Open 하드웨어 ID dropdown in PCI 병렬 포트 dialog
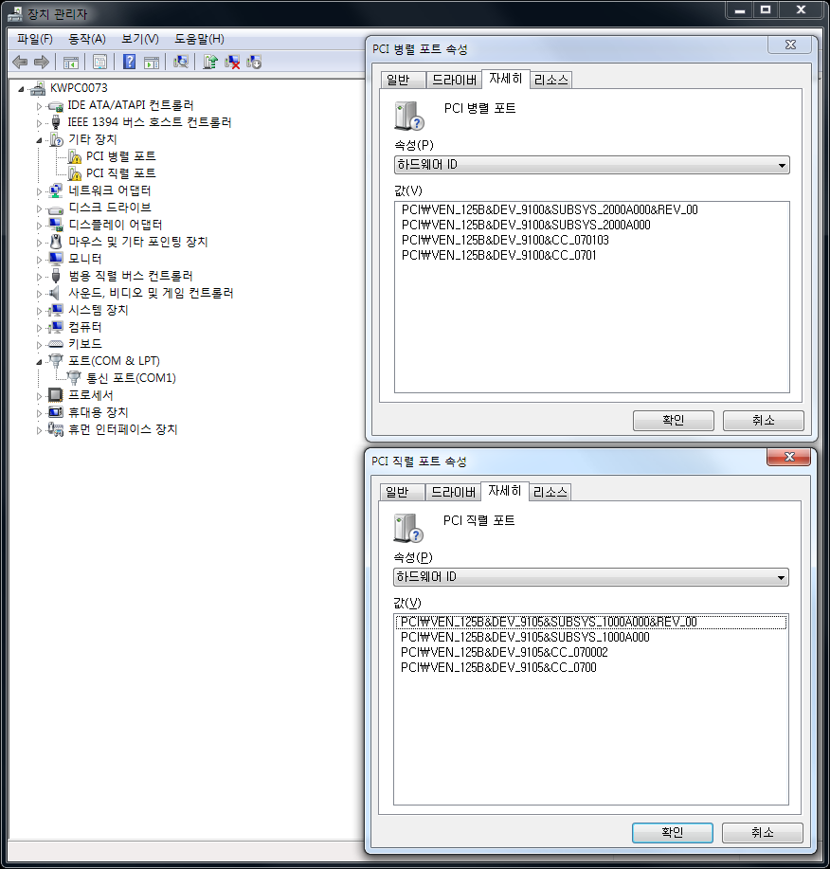This screenshot has width=830, height=869. [782, 165]
